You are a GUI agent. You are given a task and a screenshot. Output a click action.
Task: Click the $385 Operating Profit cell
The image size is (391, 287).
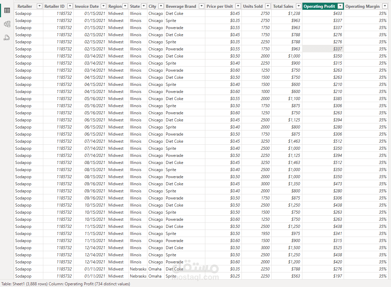pyautogui.click(x=323, y=99)
